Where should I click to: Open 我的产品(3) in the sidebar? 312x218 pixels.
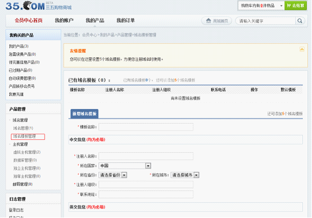(19, 46)
